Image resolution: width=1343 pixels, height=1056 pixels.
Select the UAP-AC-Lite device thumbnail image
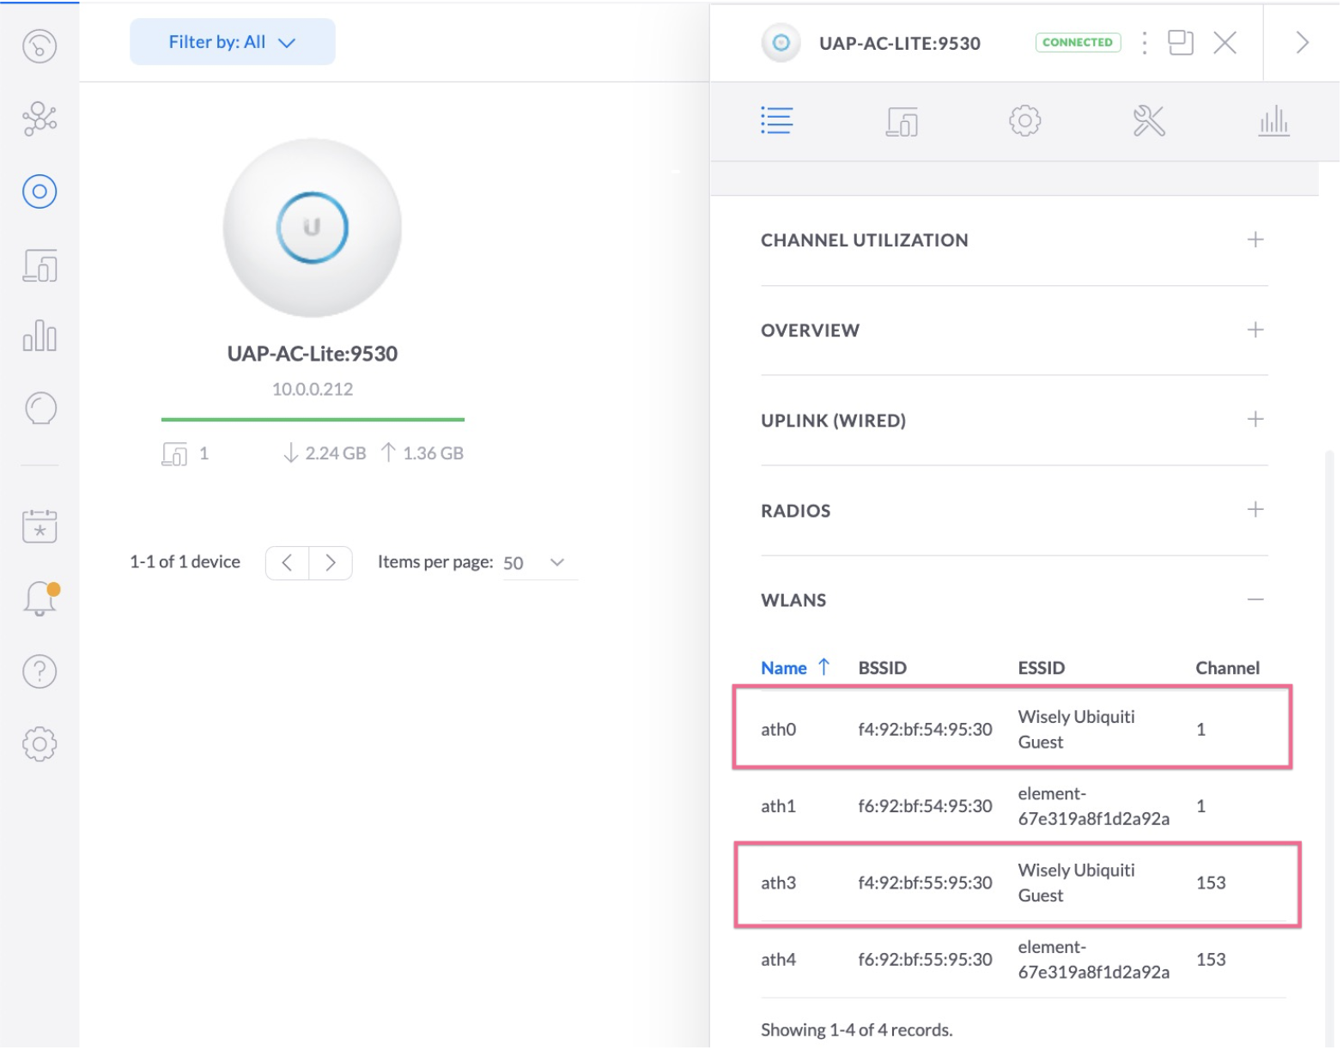point(313,228)
